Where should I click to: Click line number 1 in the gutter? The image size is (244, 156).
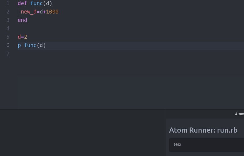coord(8,3)
